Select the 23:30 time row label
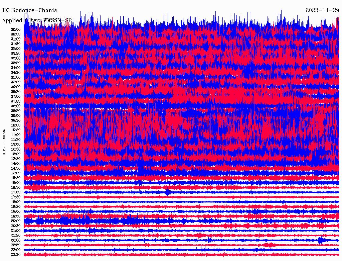The width and height of the screenshot is (342, 261). (16, 255)
